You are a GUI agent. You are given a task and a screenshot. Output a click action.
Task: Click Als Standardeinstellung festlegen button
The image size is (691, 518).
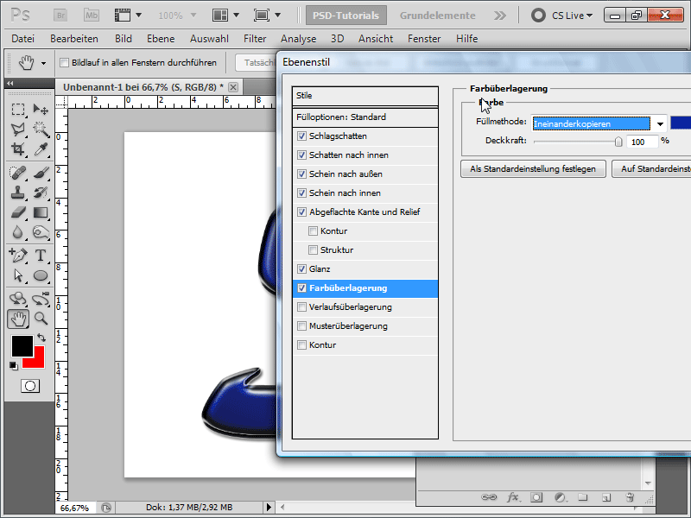point(533,168)
